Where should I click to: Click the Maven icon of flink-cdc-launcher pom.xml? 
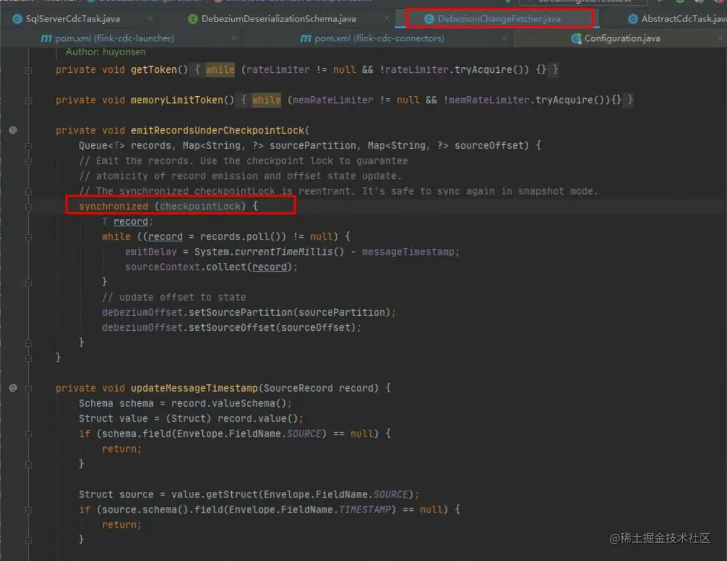(x=46, y=38)
